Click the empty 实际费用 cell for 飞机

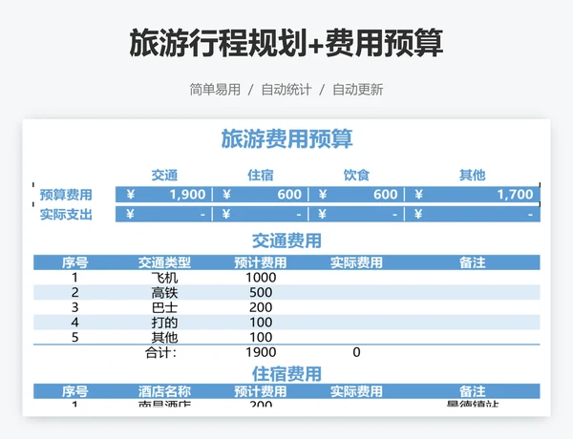(356, 278)
